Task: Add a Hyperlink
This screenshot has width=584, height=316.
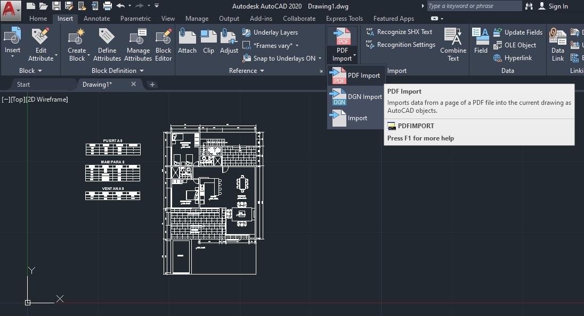Action: coord(513,57)
